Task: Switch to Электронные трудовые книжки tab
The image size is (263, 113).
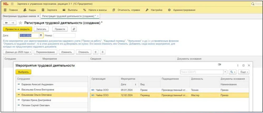Action: [x=19, y=16]
